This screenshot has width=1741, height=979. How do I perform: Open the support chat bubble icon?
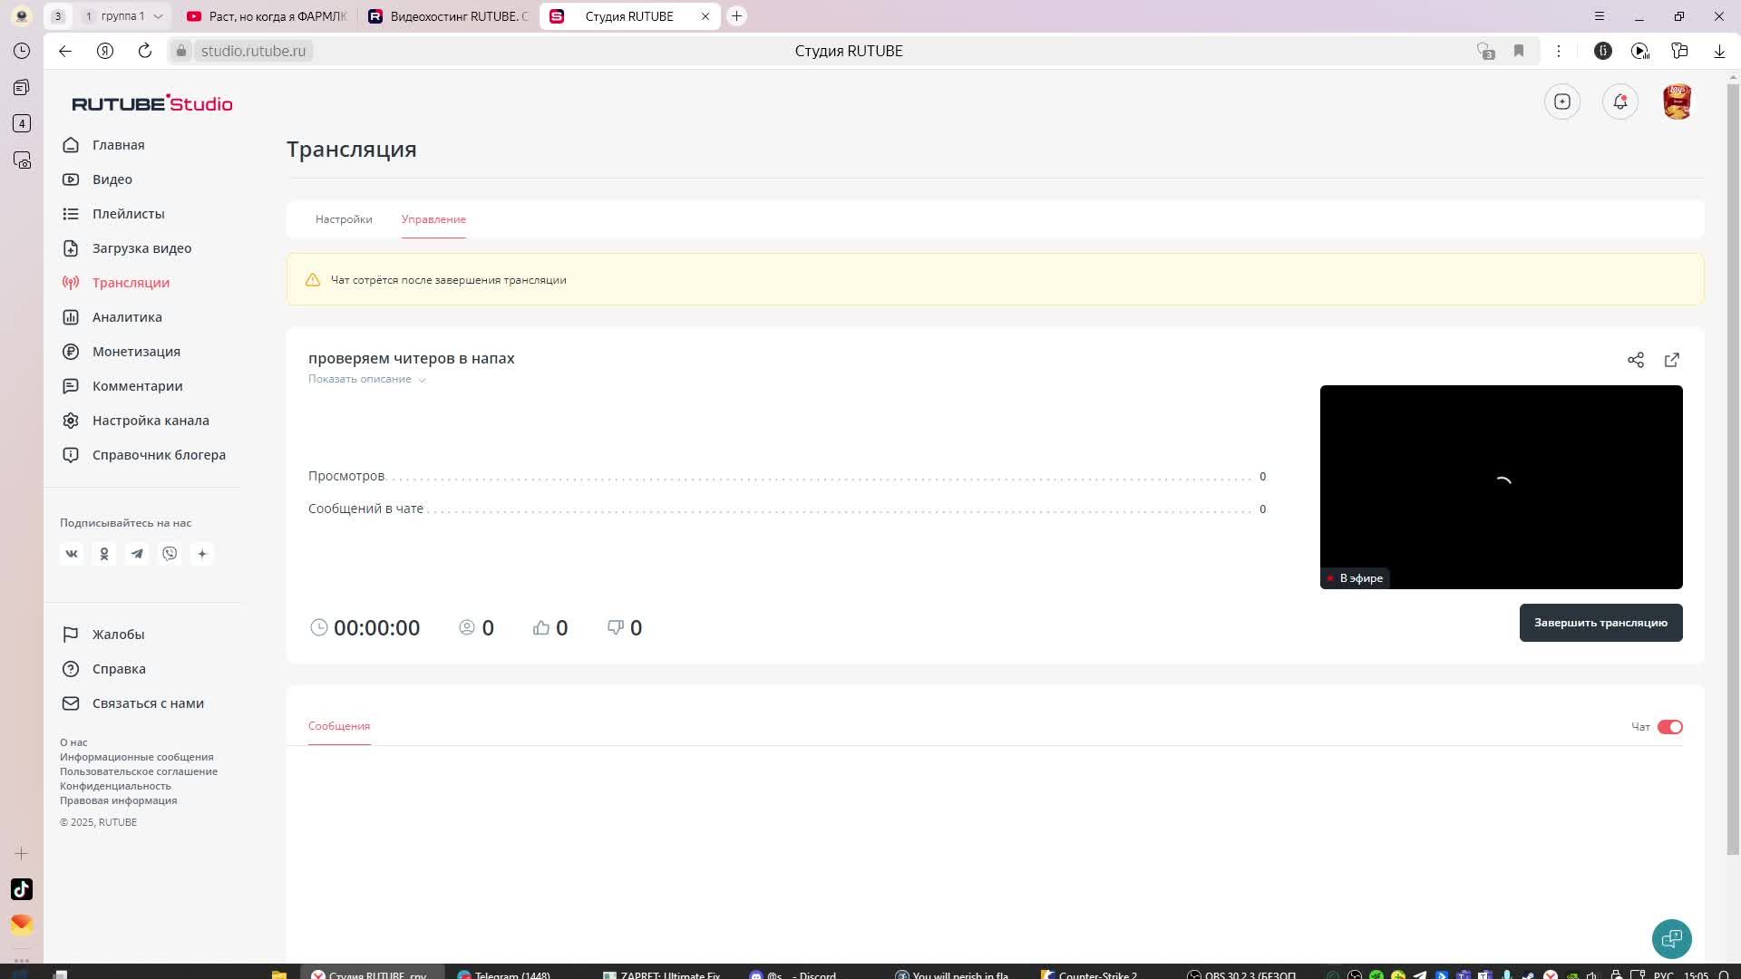coord(1671,939)
